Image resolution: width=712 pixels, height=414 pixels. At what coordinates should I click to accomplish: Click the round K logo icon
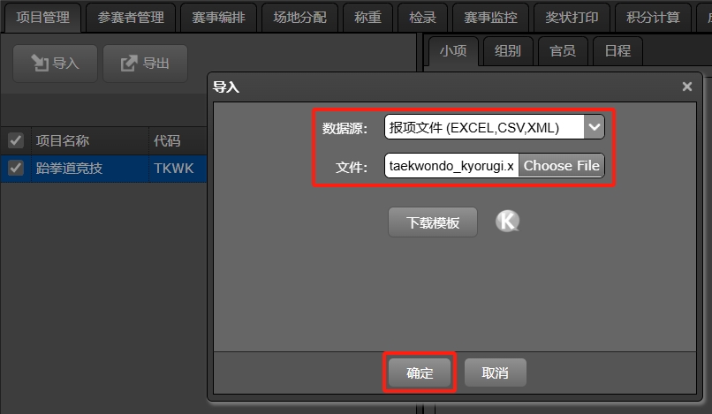click(x=507, y=221)
